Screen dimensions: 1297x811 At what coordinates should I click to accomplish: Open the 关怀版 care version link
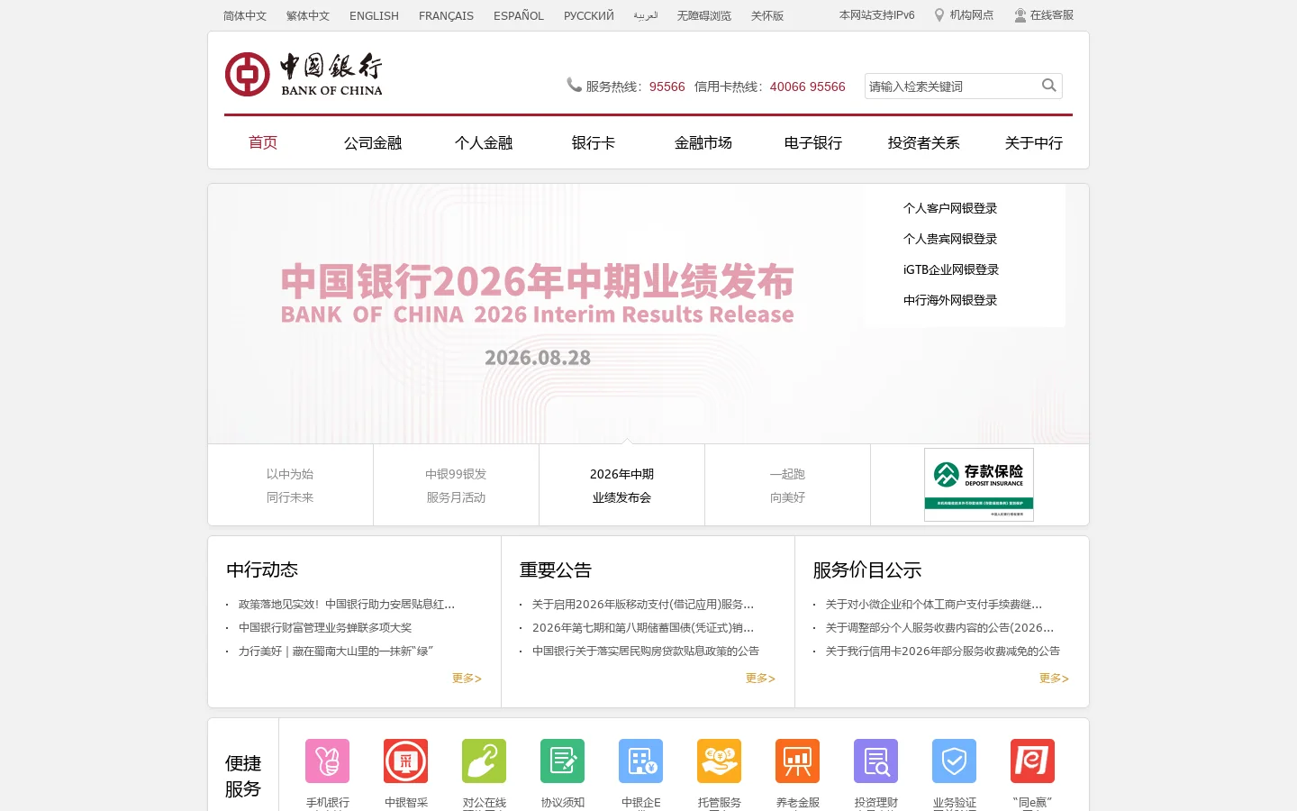click(767, 15)
